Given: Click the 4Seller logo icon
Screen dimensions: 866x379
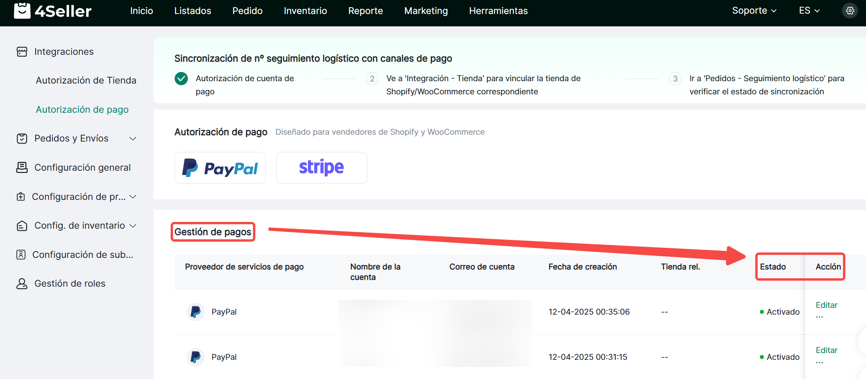Looking at the screenshot, I should coord(22,11).
